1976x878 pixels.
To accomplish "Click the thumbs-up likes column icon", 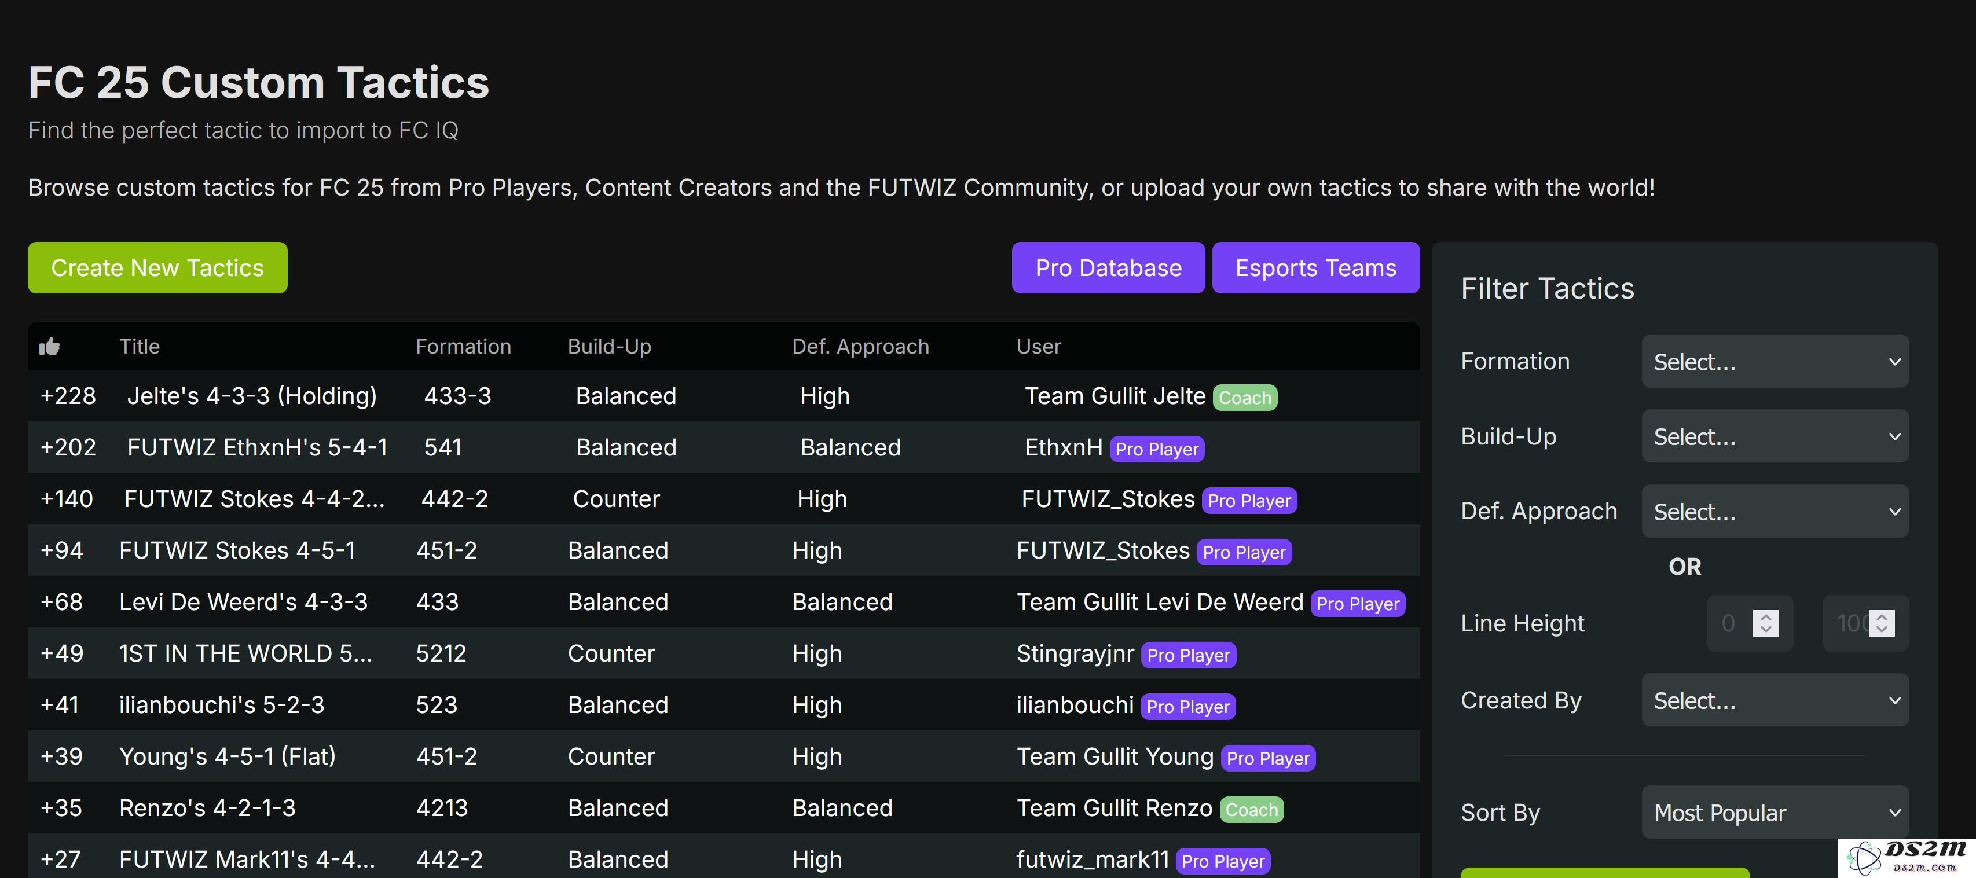I will (49, 347).
